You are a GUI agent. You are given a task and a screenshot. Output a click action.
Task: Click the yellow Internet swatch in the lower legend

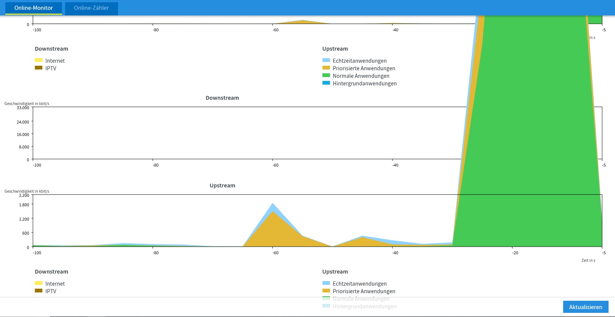coord(39,283)
